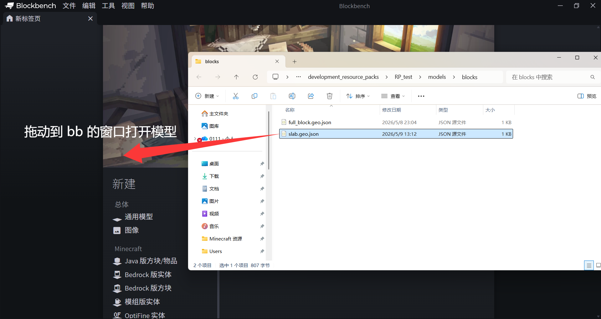601x319 pixels.
Task: Expand the chevron after the monitor icon
Action: point(287,77)
